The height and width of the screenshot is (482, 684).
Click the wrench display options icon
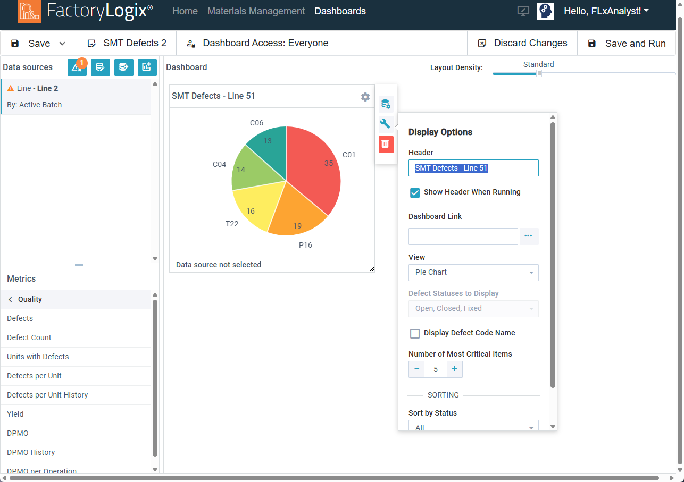(x=386, y=124)
